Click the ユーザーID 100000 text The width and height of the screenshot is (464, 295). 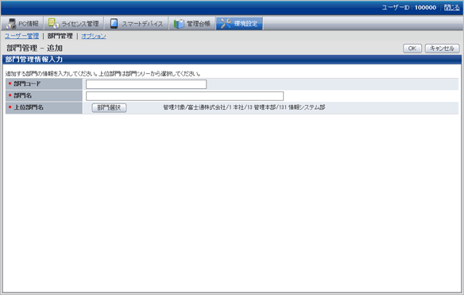(x=409, y=7)
